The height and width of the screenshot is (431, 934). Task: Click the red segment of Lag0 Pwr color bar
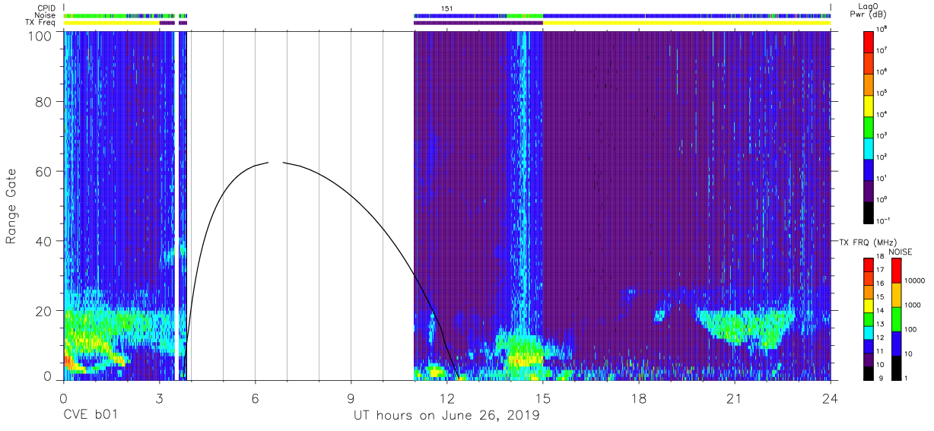point(869,40)
